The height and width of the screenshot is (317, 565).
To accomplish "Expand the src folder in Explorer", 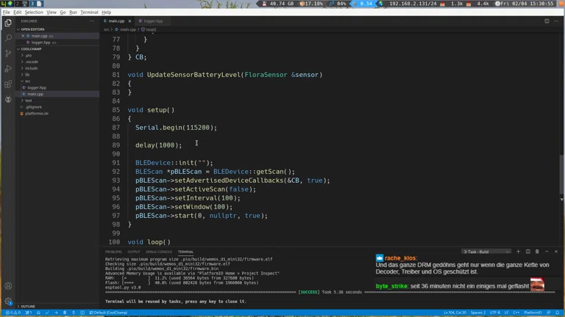I will [28, 81].
